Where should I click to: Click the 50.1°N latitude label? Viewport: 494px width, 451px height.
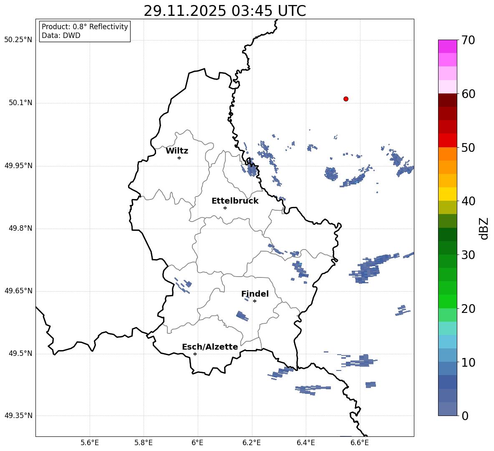click(20, 103)
